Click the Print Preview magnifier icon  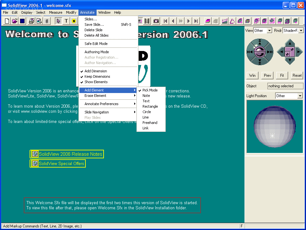[39, 21]
